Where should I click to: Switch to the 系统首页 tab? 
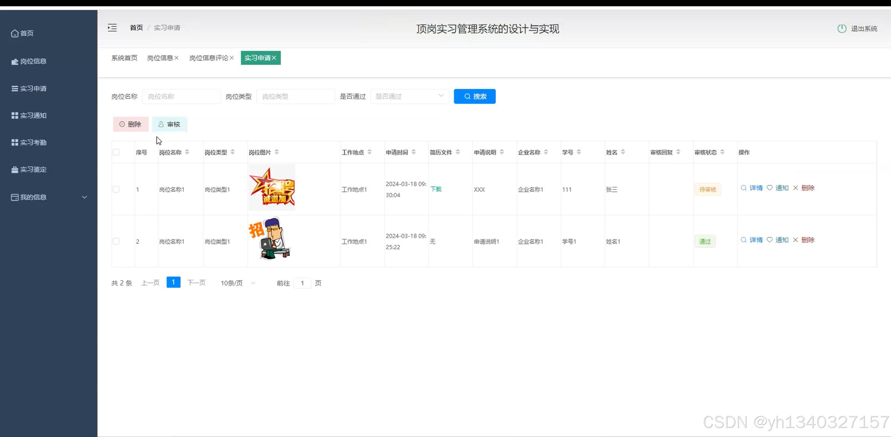(124, 58)
